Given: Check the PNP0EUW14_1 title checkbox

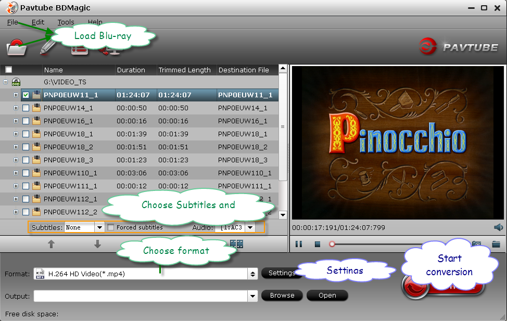Looking at the screenshot, I should [26, 108].
